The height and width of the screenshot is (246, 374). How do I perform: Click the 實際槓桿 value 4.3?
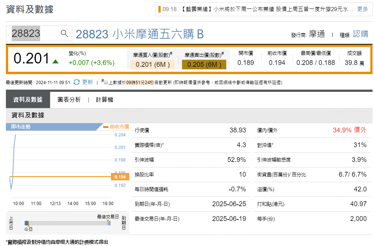(241, 145)
